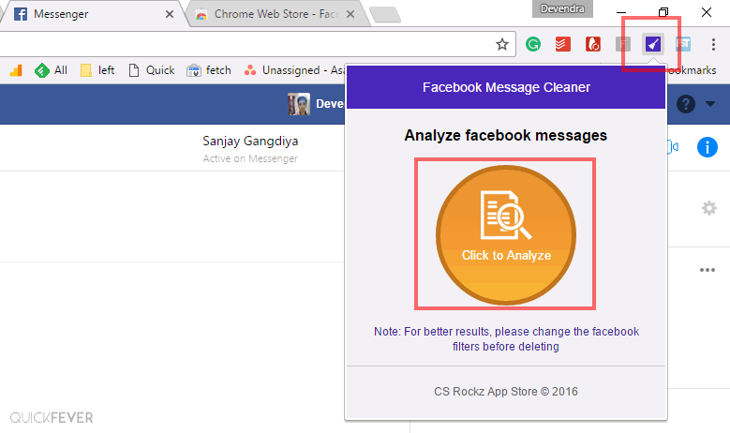Click the three-dot more options icon
The width and height of the screenshot is (730, 433).
click(708, 270)
